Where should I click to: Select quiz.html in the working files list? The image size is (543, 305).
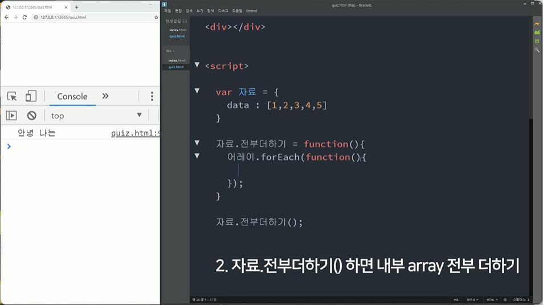point(177,36)
